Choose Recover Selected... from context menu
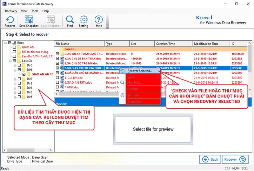The height and width of the screenshot is (171, 254). [x=140, y=71]
